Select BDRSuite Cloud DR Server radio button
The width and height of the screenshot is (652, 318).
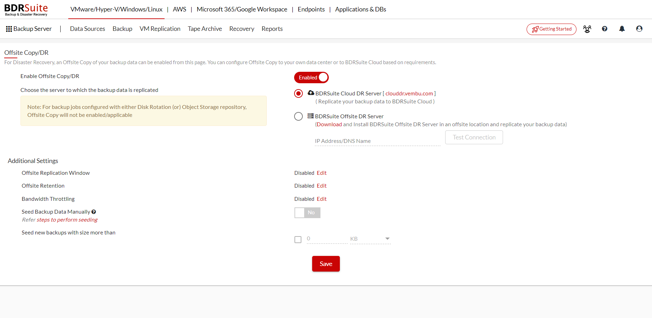pyautogui.click(x=298, y=94)
